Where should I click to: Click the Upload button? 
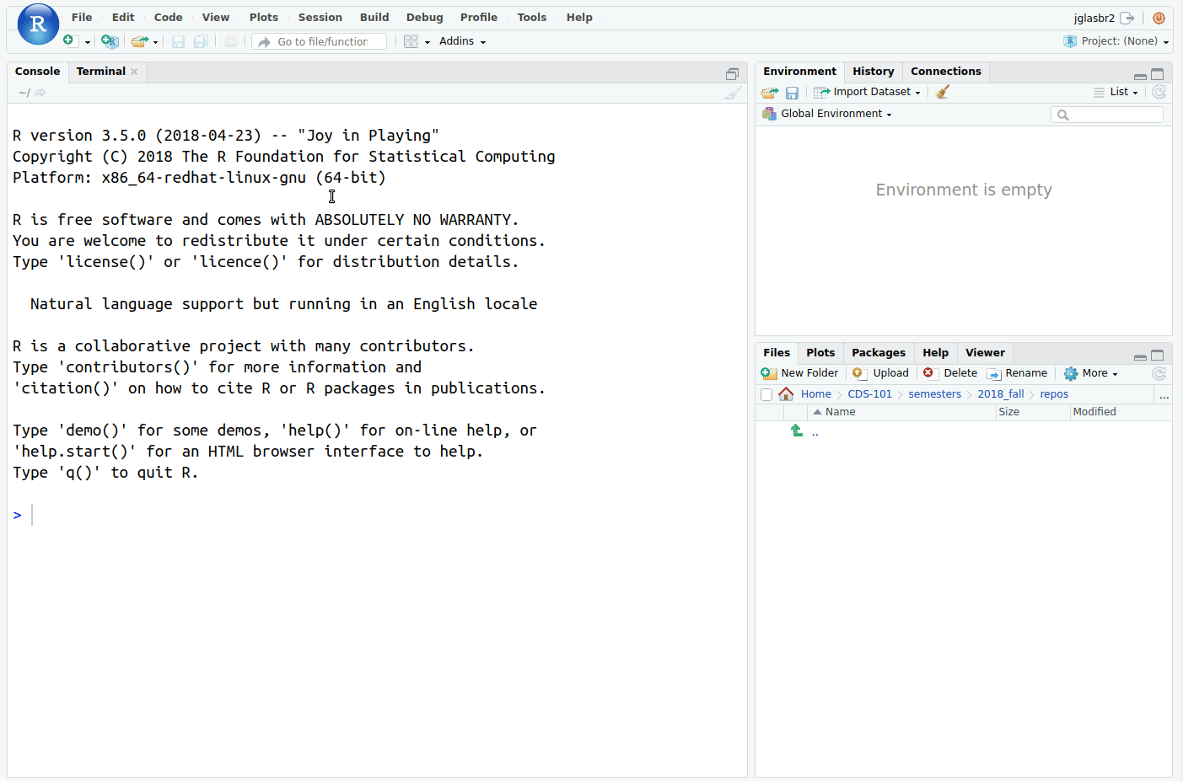pyautogui.click(x=880, y=373)
